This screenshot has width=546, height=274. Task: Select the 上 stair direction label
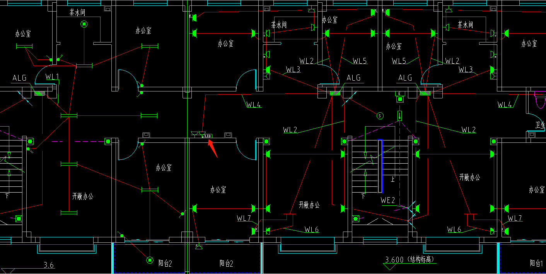(x=393, y=179)
